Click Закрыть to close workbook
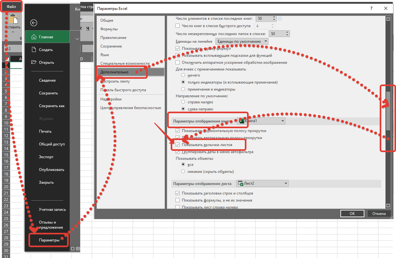This screenshot has width=396, height=258. click(47, 182)
